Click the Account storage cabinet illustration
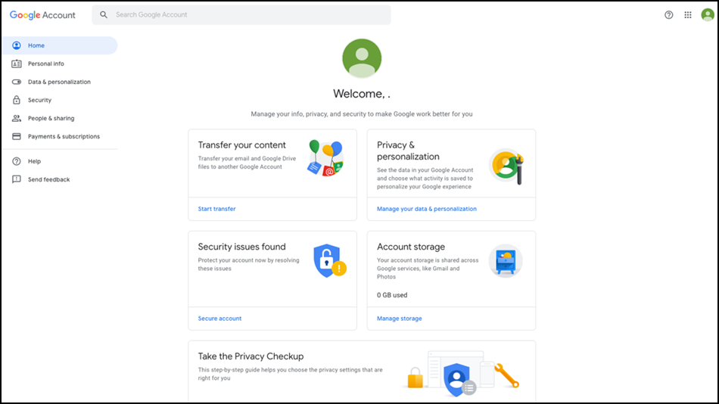 point(505,261)
